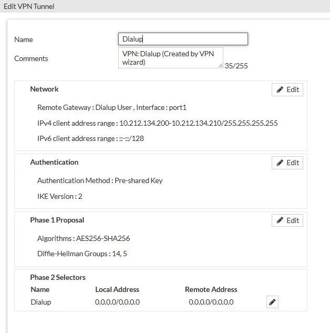Click the IKE Version 2 line
330x333 pixels.
pos(59,196)
